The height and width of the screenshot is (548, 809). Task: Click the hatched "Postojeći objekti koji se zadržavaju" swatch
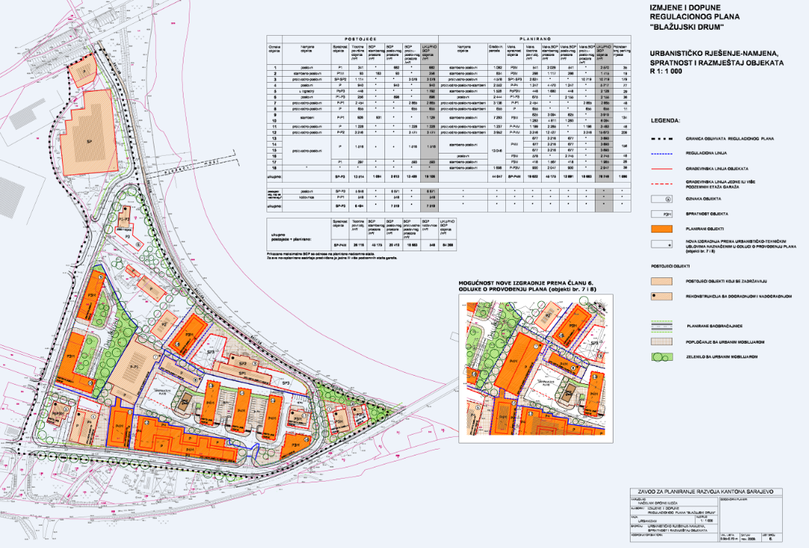click(661, 282)
